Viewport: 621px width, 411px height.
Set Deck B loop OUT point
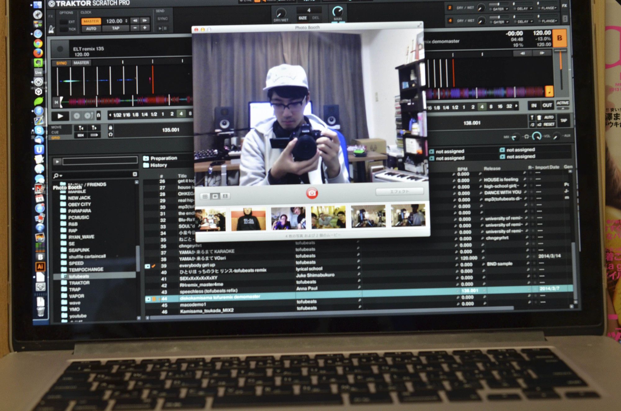pos(547,105)
